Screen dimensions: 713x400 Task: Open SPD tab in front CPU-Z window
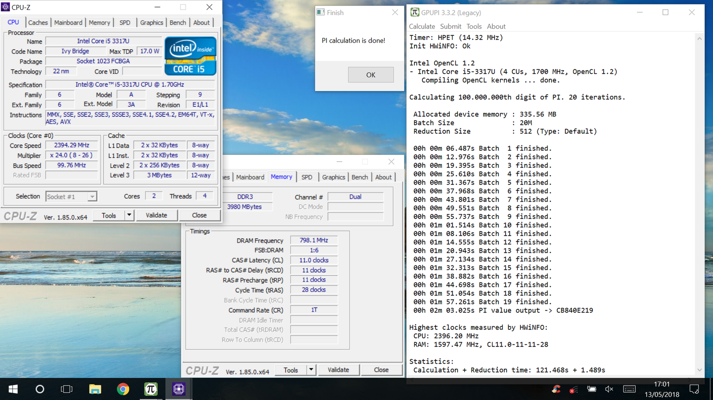[x=125, y=23]
